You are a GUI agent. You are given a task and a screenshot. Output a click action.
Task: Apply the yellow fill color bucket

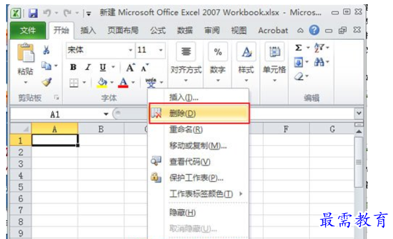tap(102, 82)
